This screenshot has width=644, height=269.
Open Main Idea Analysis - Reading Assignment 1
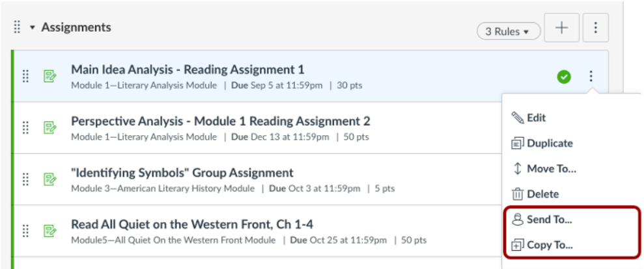coord(188,70)
